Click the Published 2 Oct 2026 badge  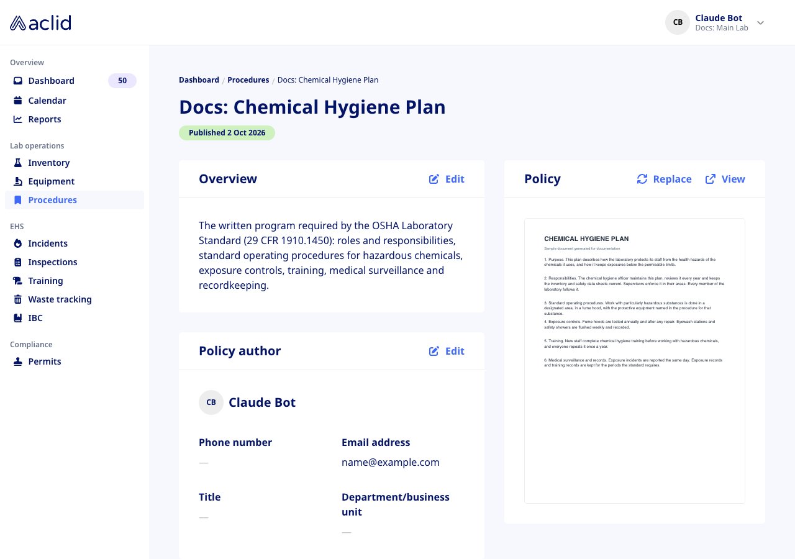coord(227,133)
